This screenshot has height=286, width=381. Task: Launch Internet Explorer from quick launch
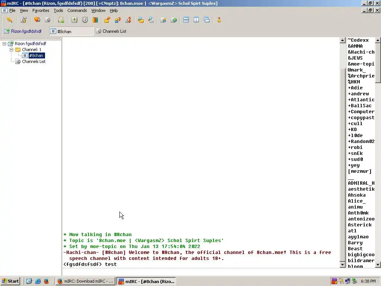coord(38,281)
